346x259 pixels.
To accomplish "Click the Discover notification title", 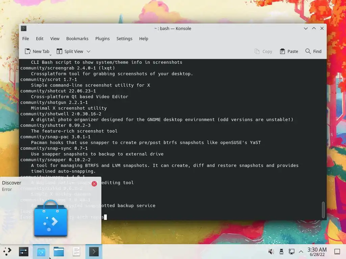I will pyautogui.click(x=11, y=183).
